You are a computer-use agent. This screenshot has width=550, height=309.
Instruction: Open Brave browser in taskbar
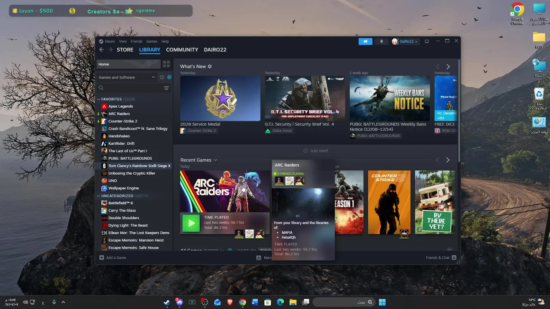click(230, 302)
